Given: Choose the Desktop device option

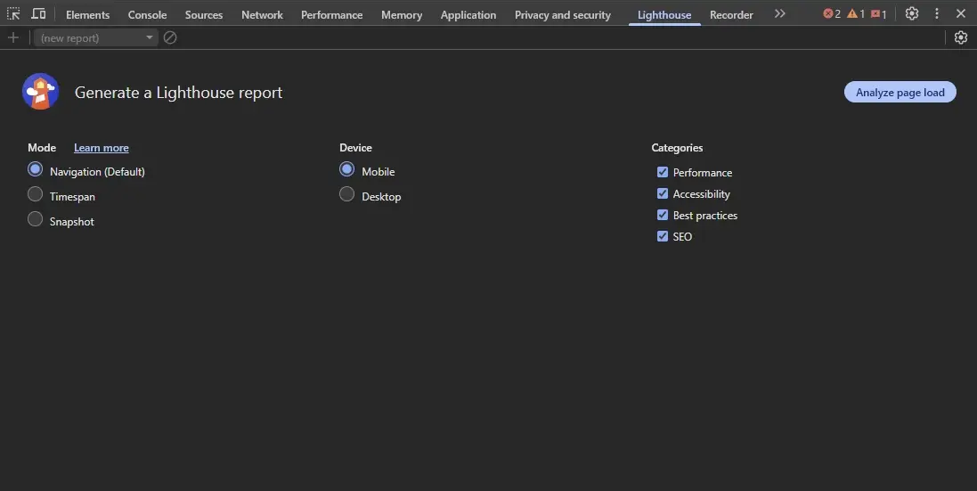Looking at the screenshot, I should pyautogui.click(x=347, y=195).
